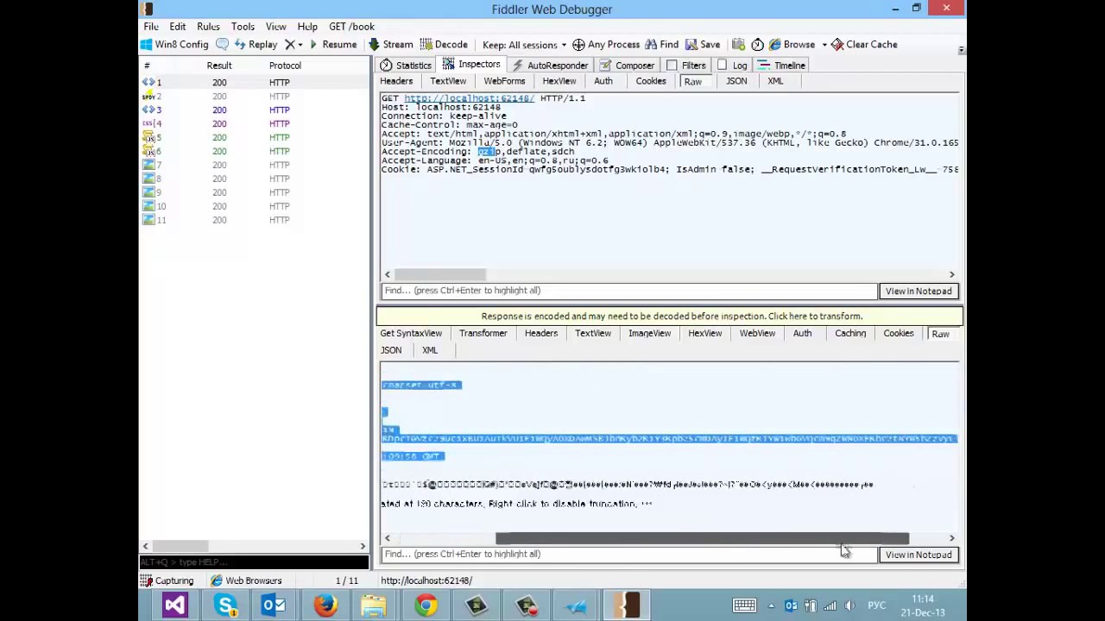The image size is (1105, 621).
Task: Select session 1 in the session list
Action: (x=255, y=83)
